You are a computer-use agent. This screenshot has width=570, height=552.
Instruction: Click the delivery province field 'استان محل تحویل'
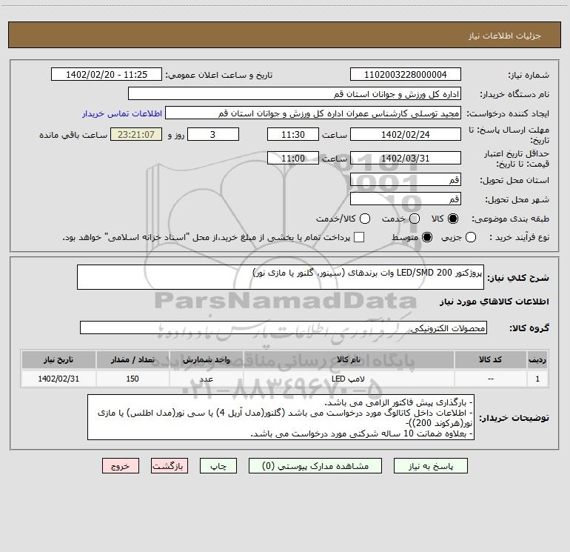click(406, 180)
